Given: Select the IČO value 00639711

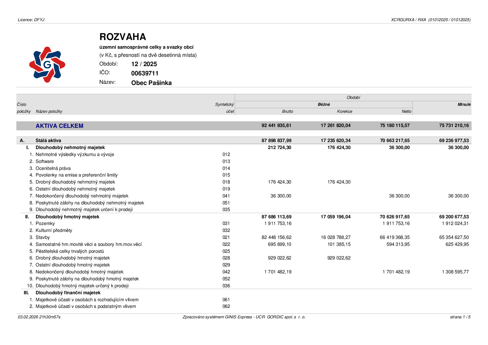Looking at the screenshot, I should tap(145, 73).
